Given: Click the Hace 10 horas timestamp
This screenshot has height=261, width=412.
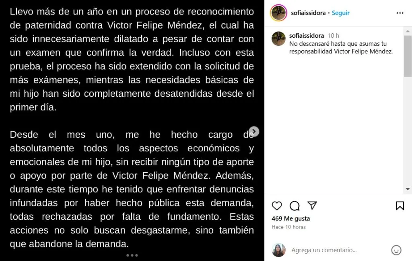Looking at the screenshot, I should coord(288,227).
